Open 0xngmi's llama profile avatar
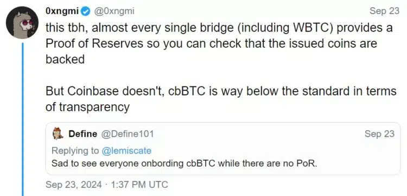The width and height of the screenshot is (407, 196). (22, 23)
